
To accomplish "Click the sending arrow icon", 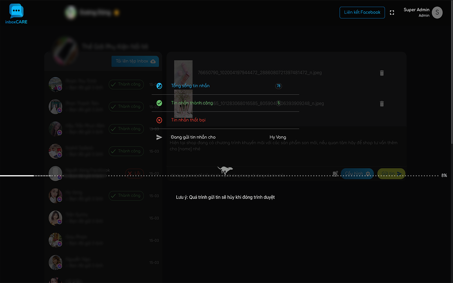I will pos(159,137).
